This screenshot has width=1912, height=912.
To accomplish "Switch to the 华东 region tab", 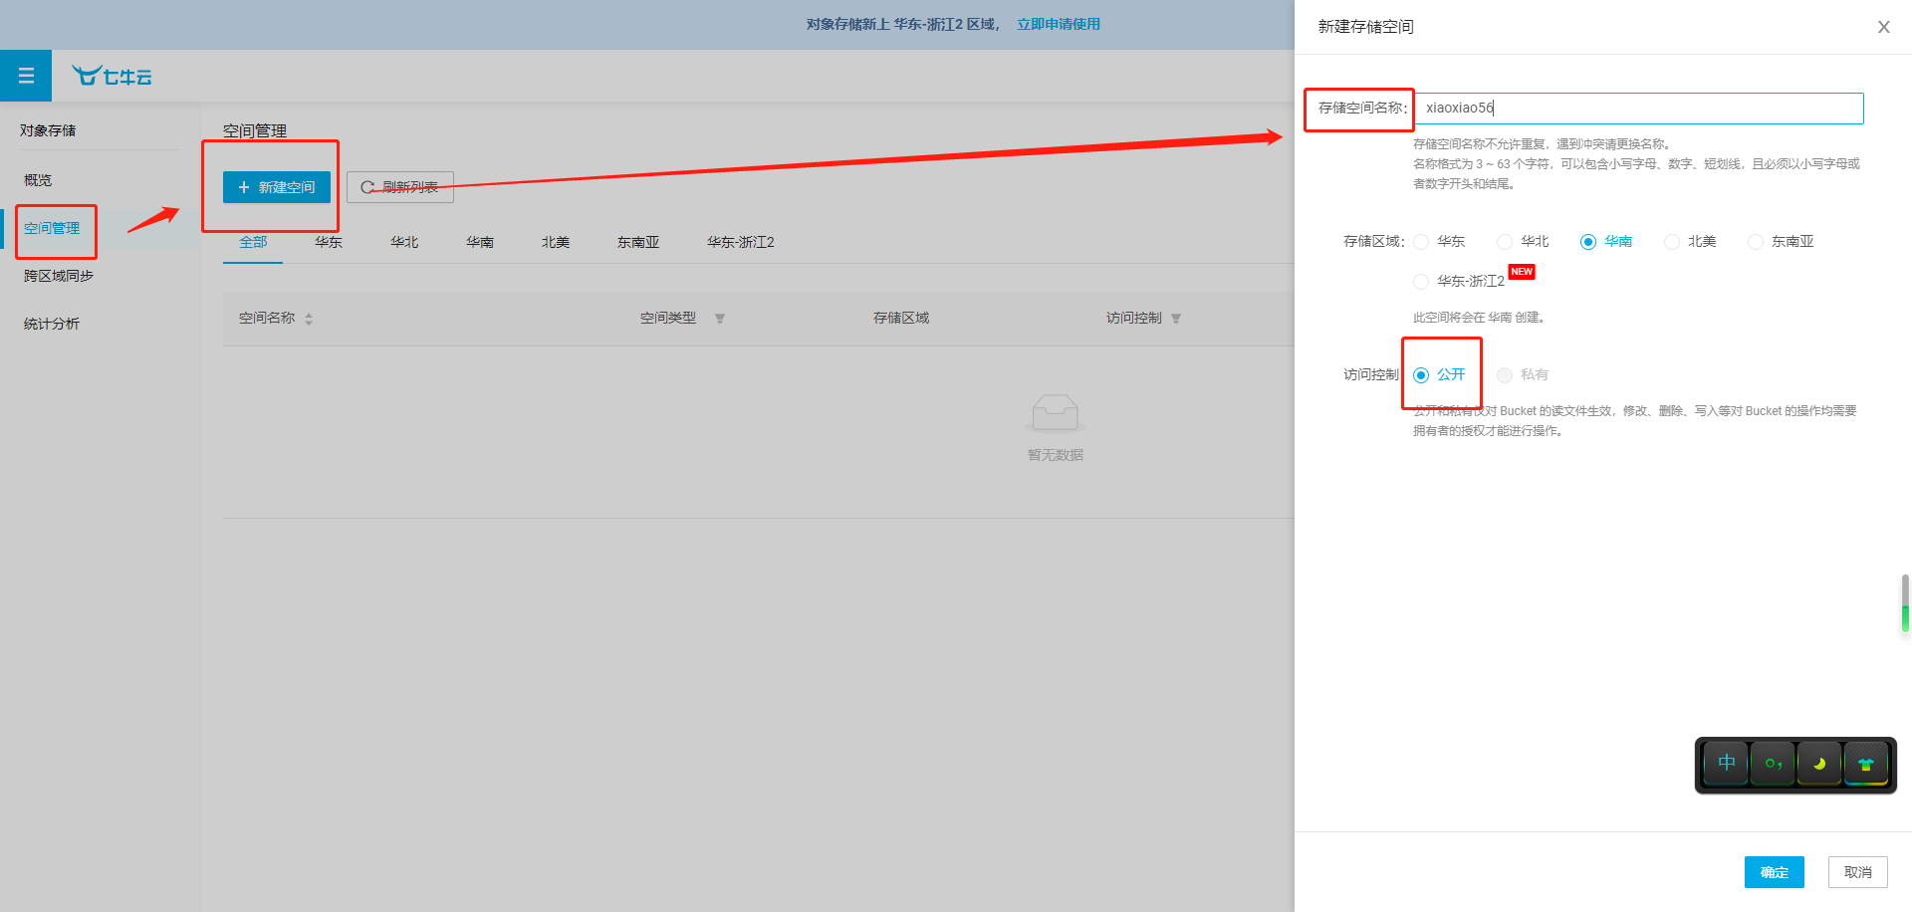I will (x=329, y=242).
